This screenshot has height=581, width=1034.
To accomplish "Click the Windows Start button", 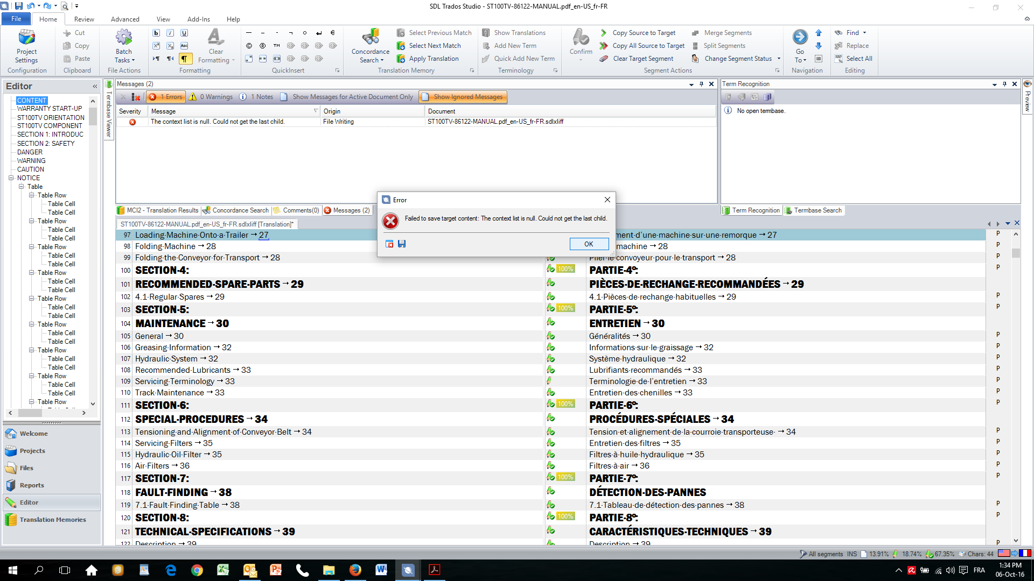I will tap(13, 570).
